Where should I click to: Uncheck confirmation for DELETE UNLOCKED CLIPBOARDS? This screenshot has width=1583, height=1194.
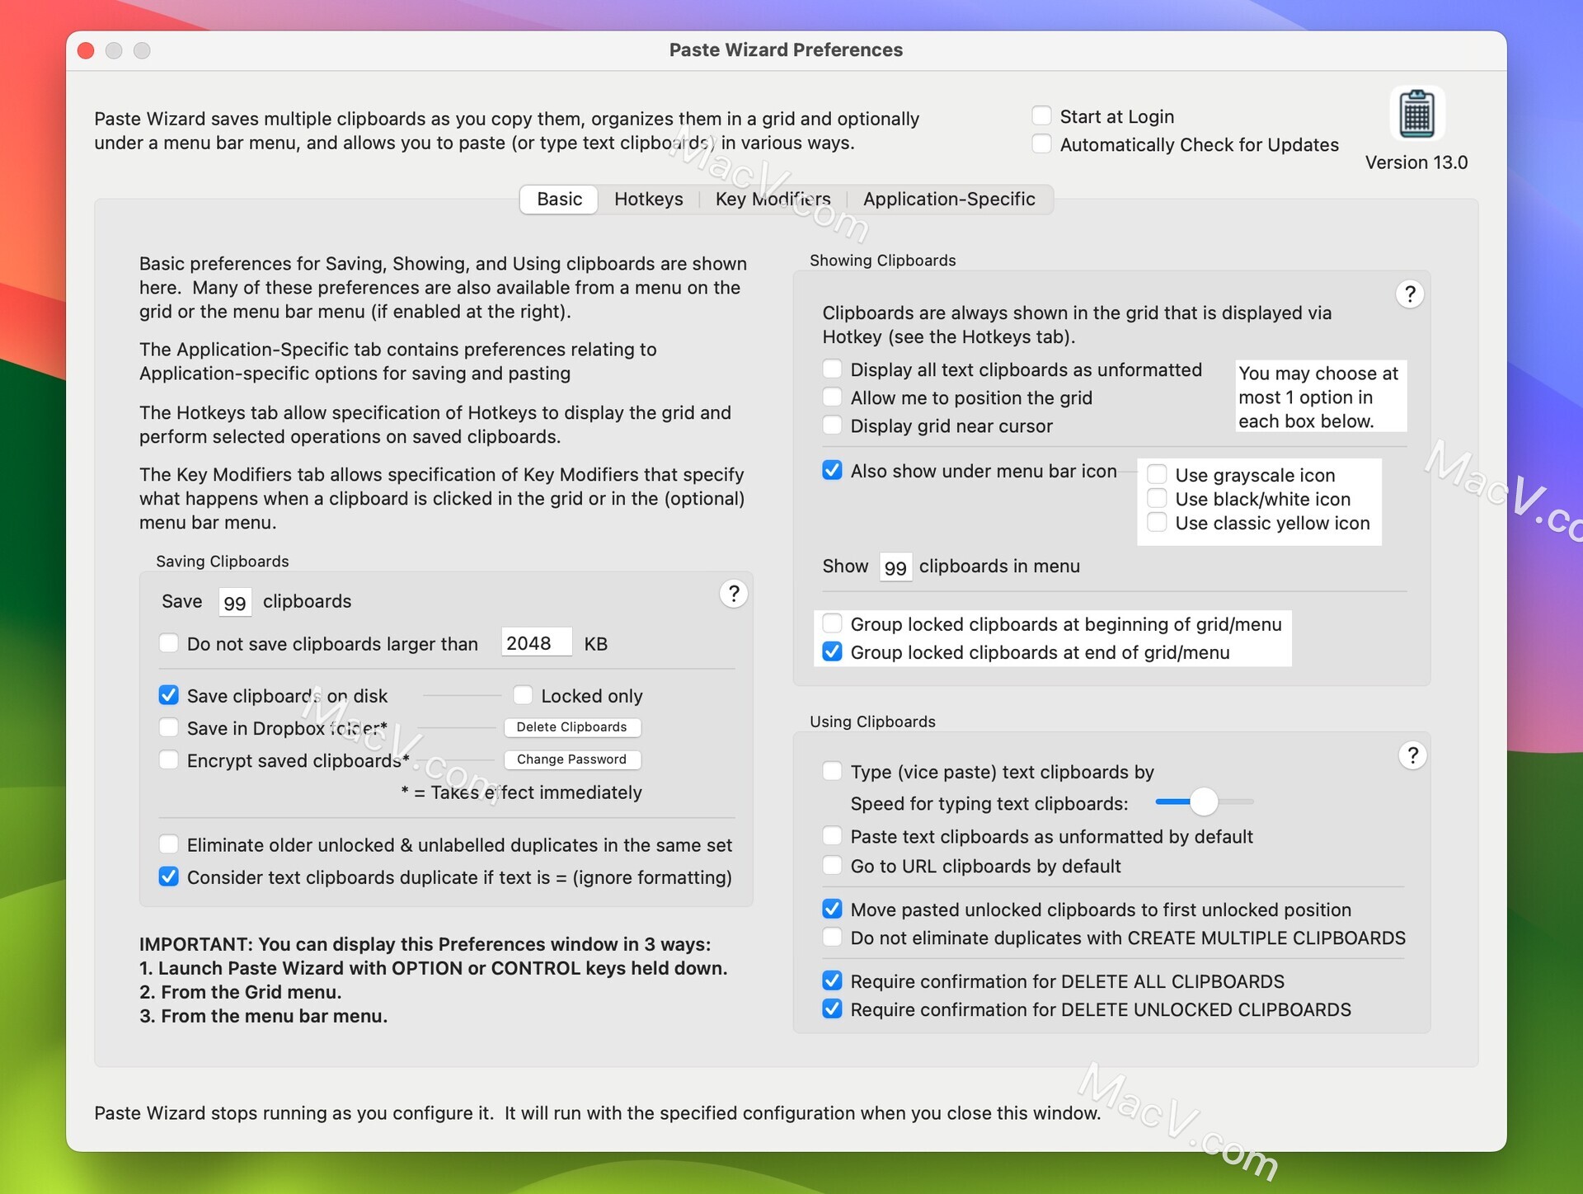tap(833, 1008)
